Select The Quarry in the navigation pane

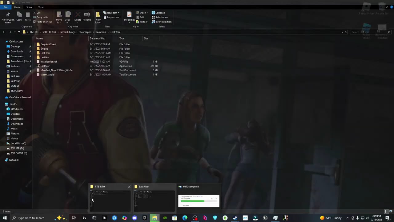(17, 91)
